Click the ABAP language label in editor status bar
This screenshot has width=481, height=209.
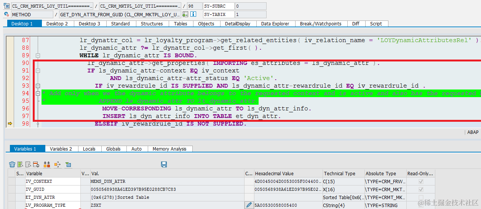(x=473, y=132)
